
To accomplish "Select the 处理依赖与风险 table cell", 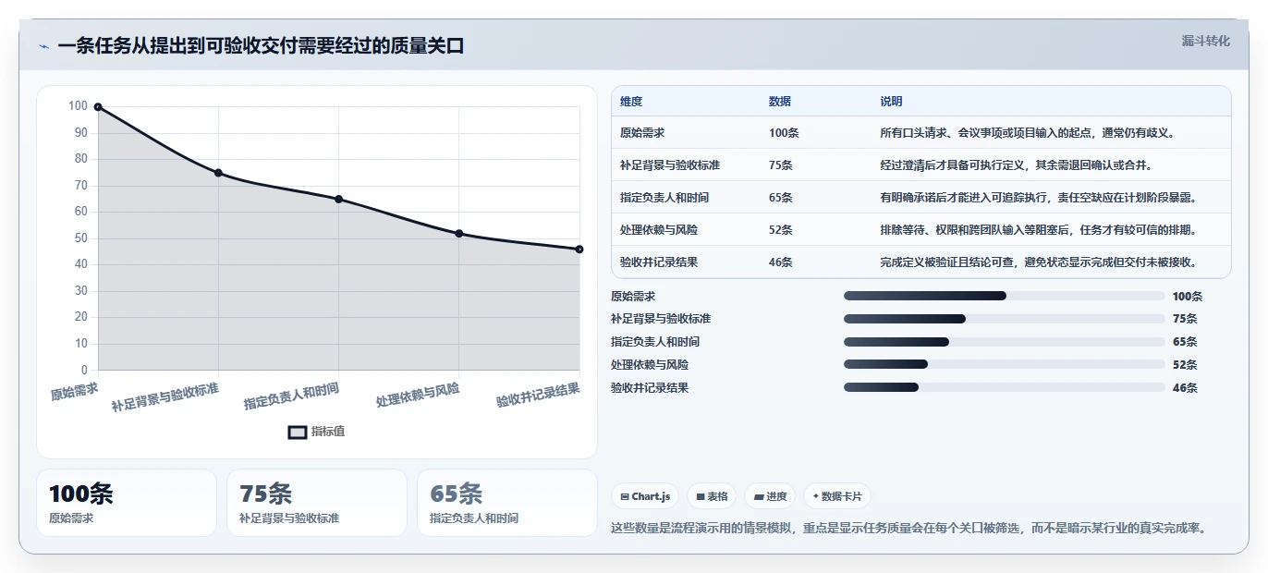I will 659,230.
